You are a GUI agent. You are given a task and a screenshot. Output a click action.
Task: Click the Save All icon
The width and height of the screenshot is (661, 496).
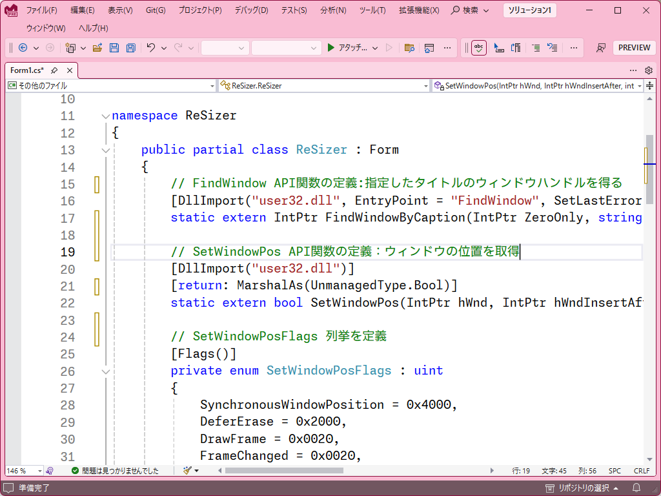pos(131,47)
